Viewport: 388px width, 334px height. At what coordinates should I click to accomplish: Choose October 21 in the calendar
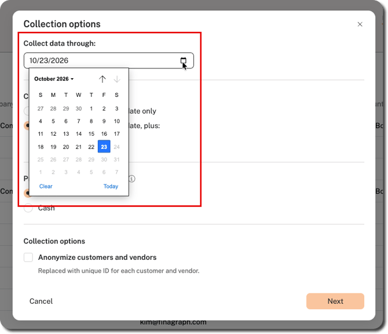pyautogui.click(x=79, y=147)
